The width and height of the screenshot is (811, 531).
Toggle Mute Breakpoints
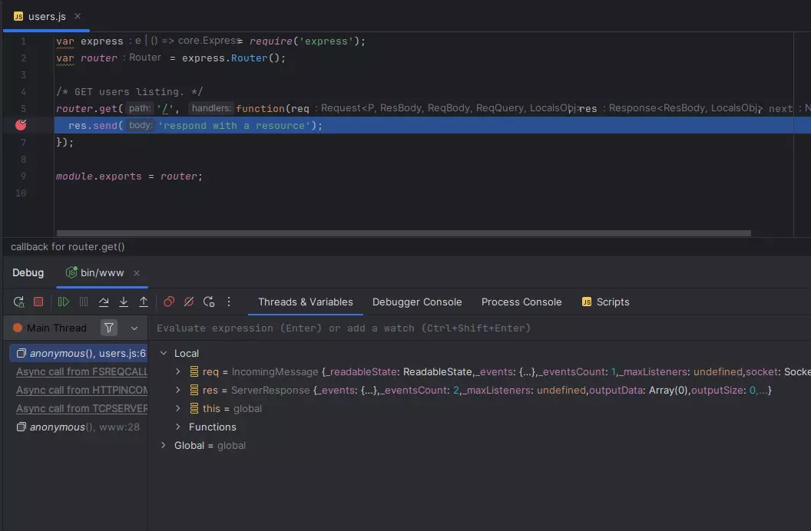[189, 302]
